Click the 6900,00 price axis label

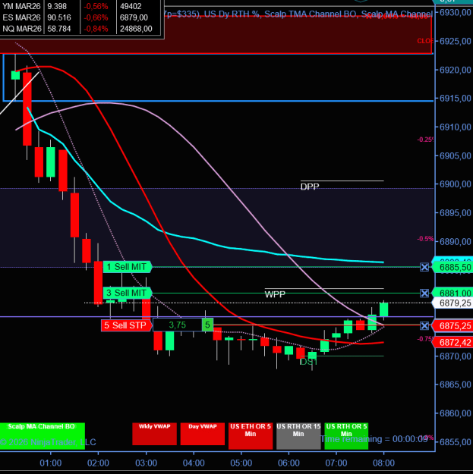(455, 184)
